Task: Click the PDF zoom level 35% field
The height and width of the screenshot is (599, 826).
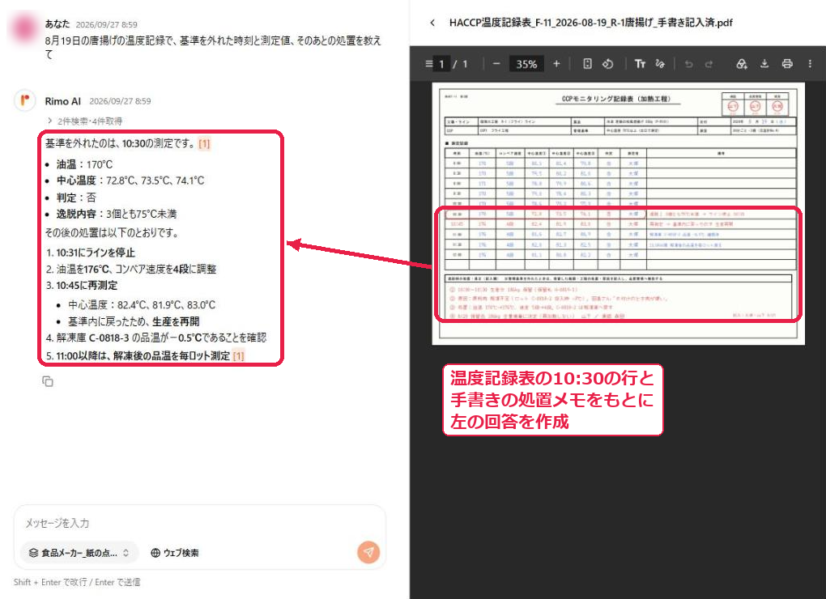Action: (x=526, y=64)
